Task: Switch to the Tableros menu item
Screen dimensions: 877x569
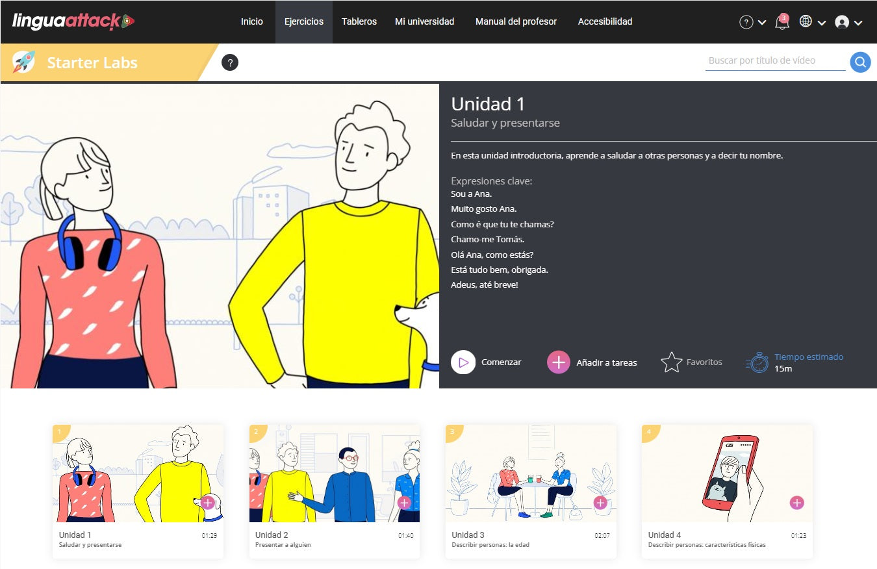Action: pos(359,21)
